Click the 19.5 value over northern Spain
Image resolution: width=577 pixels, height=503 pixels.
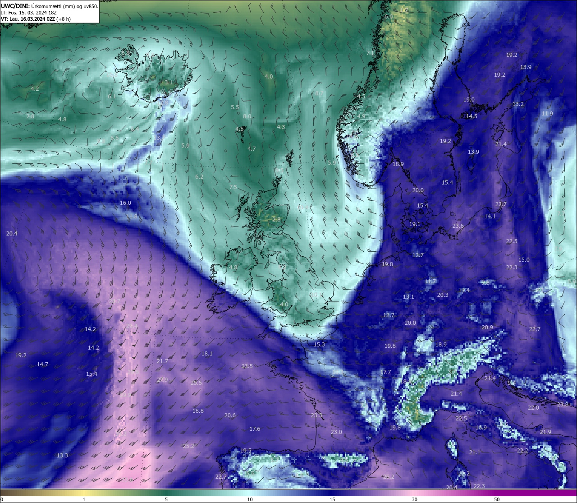point(246,451)
